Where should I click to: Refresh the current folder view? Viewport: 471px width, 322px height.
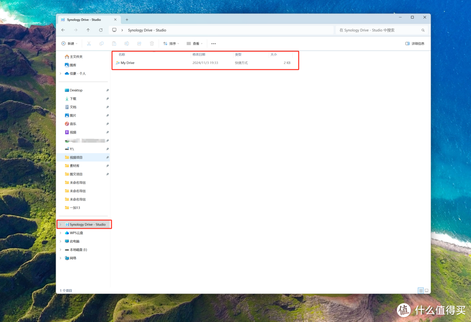point(101,30)
